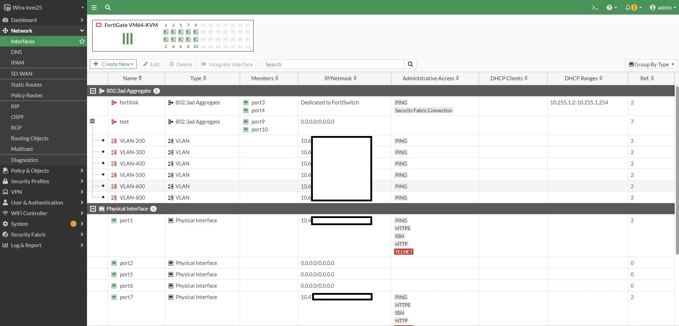Open the Wira-kvm25 device dropdown
This screenshot has height=326, width=679.
(x=43, y=7)
